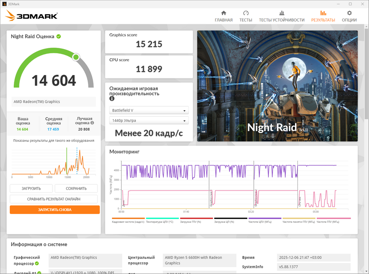The image size is (369, 274).
Task: Open the Home (Главная) house icon
Action: pyautogui.click(x=223, y=13)
